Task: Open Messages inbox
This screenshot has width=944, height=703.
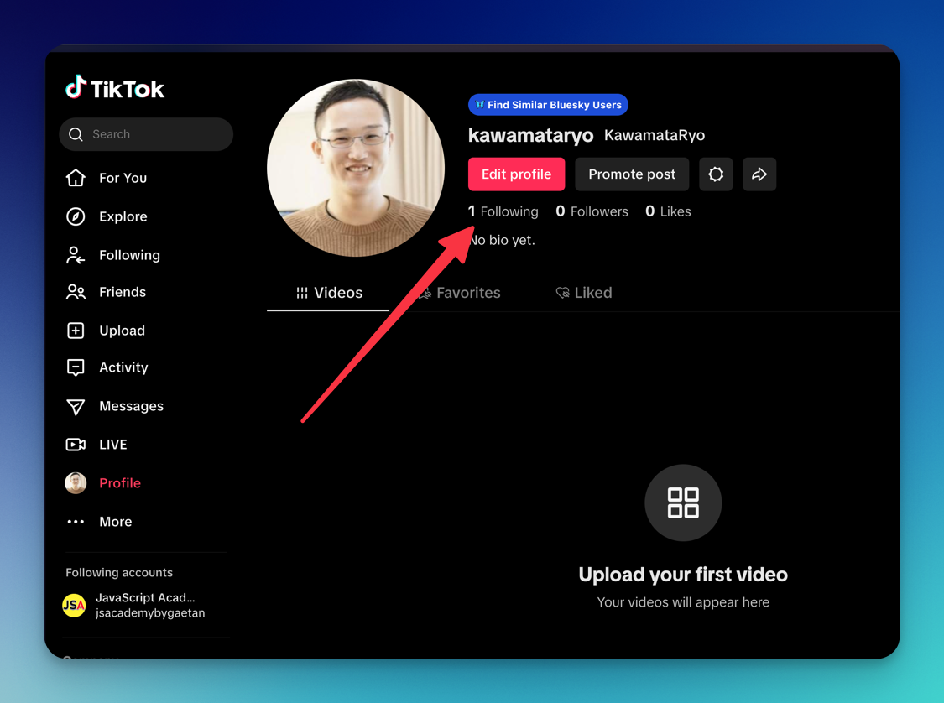Action: 130,406
